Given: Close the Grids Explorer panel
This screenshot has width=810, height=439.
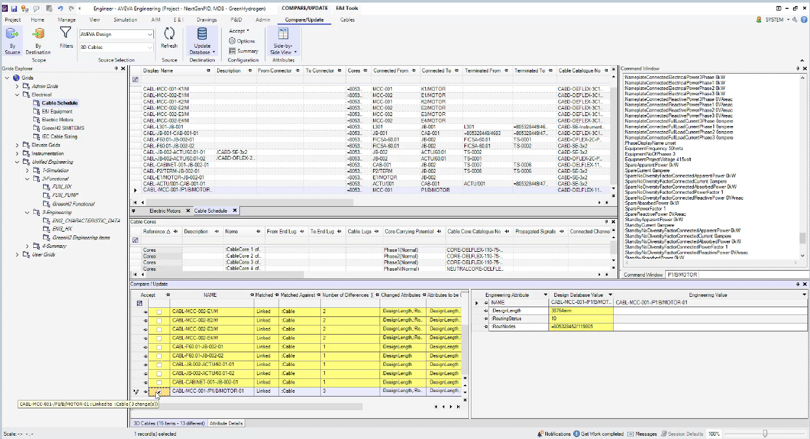Looking at the screenshot, I should [123, 68].
